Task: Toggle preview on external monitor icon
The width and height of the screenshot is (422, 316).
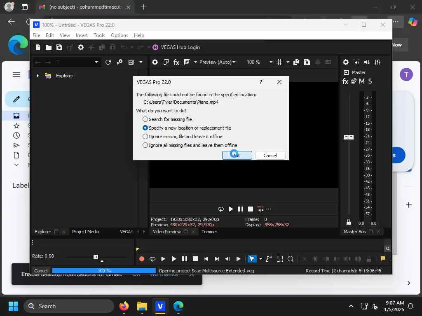Action: click(166, 62)
